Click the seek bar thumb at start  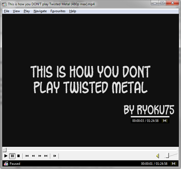[x=4, y=150]
